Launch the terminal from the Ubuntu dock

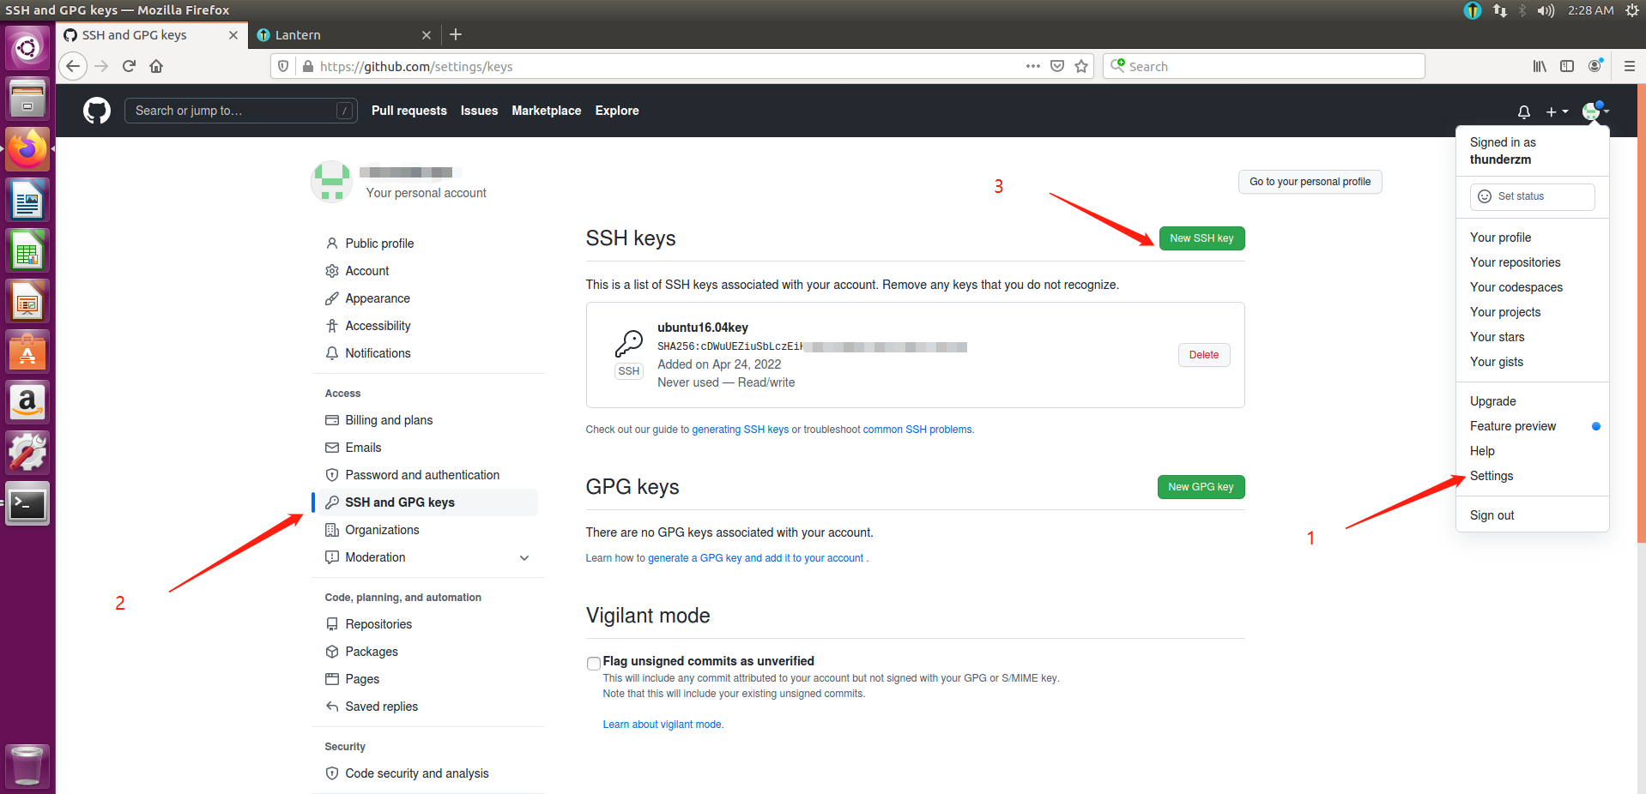[27, 504]
